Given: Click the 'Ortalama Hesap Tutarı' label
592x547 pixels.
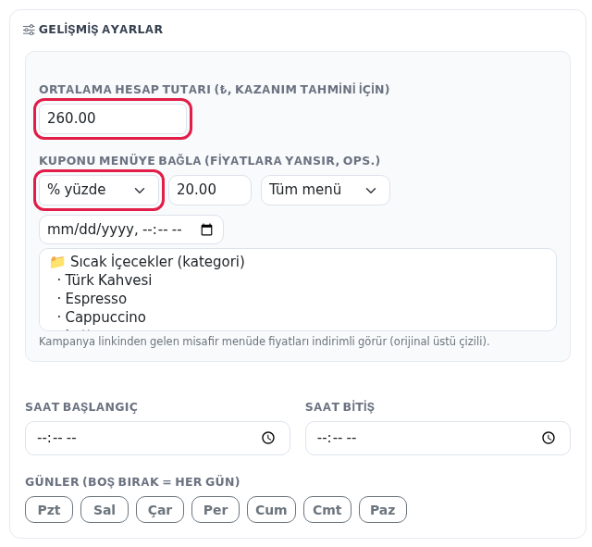Looking at the screenshot, I should (214, 90).
